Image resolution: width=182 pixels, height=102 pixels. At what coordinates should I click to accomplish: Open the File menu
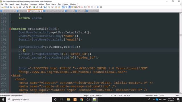2,4
